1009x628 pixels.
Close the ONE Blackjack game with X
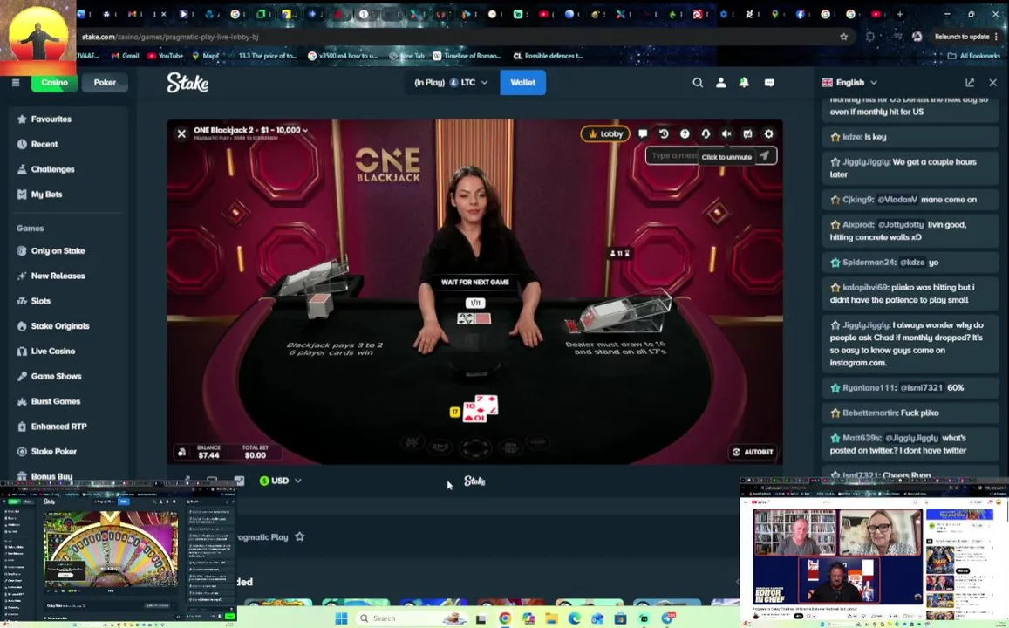pyautogui.click(x=181, y=133)
